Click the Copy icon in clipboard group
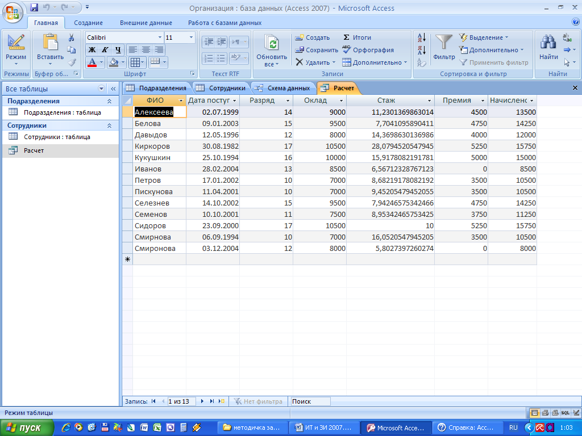 tap(71, 50)
